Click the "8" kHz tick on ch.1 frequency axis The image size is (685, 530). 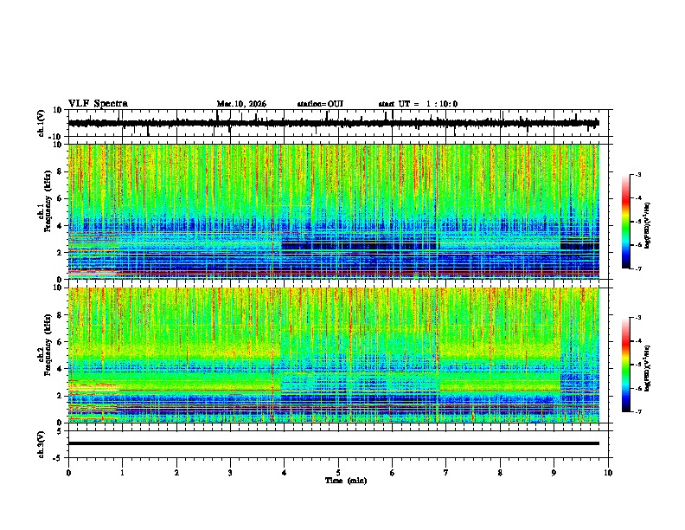[60, 171]
